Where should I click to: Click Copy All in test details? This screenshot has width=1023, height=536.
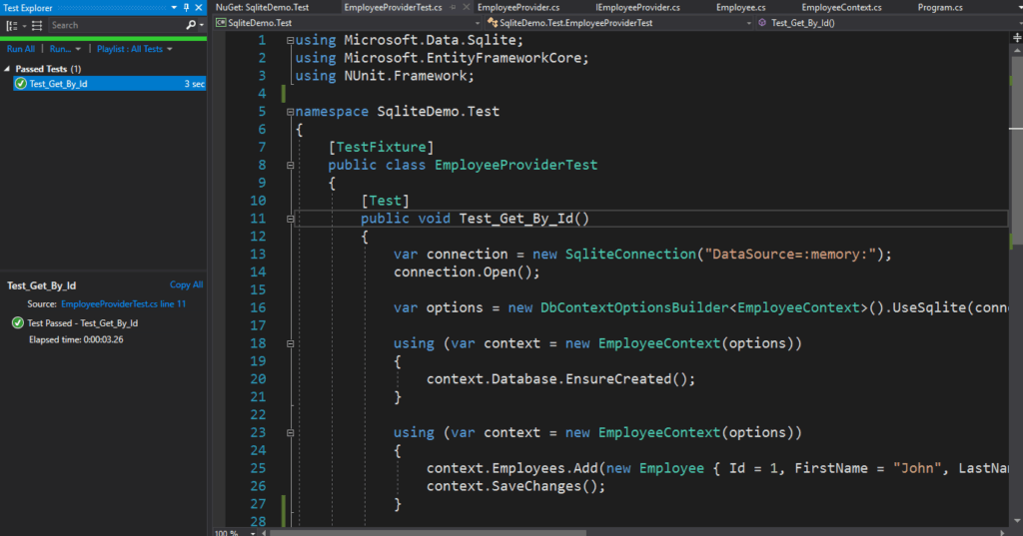pyautogui.click(x=186, y=284)
